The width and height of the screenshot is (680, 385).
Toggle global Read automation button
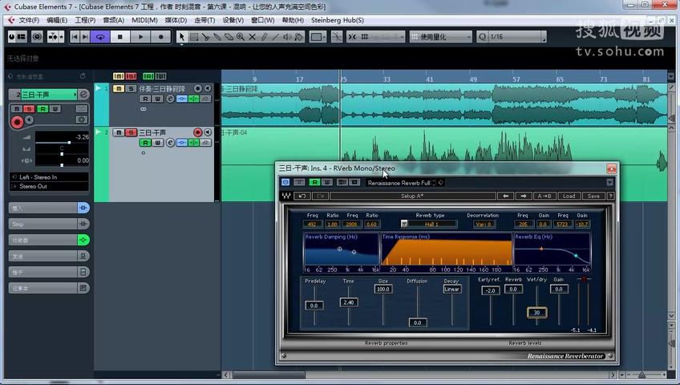click(x=148, y=76)
